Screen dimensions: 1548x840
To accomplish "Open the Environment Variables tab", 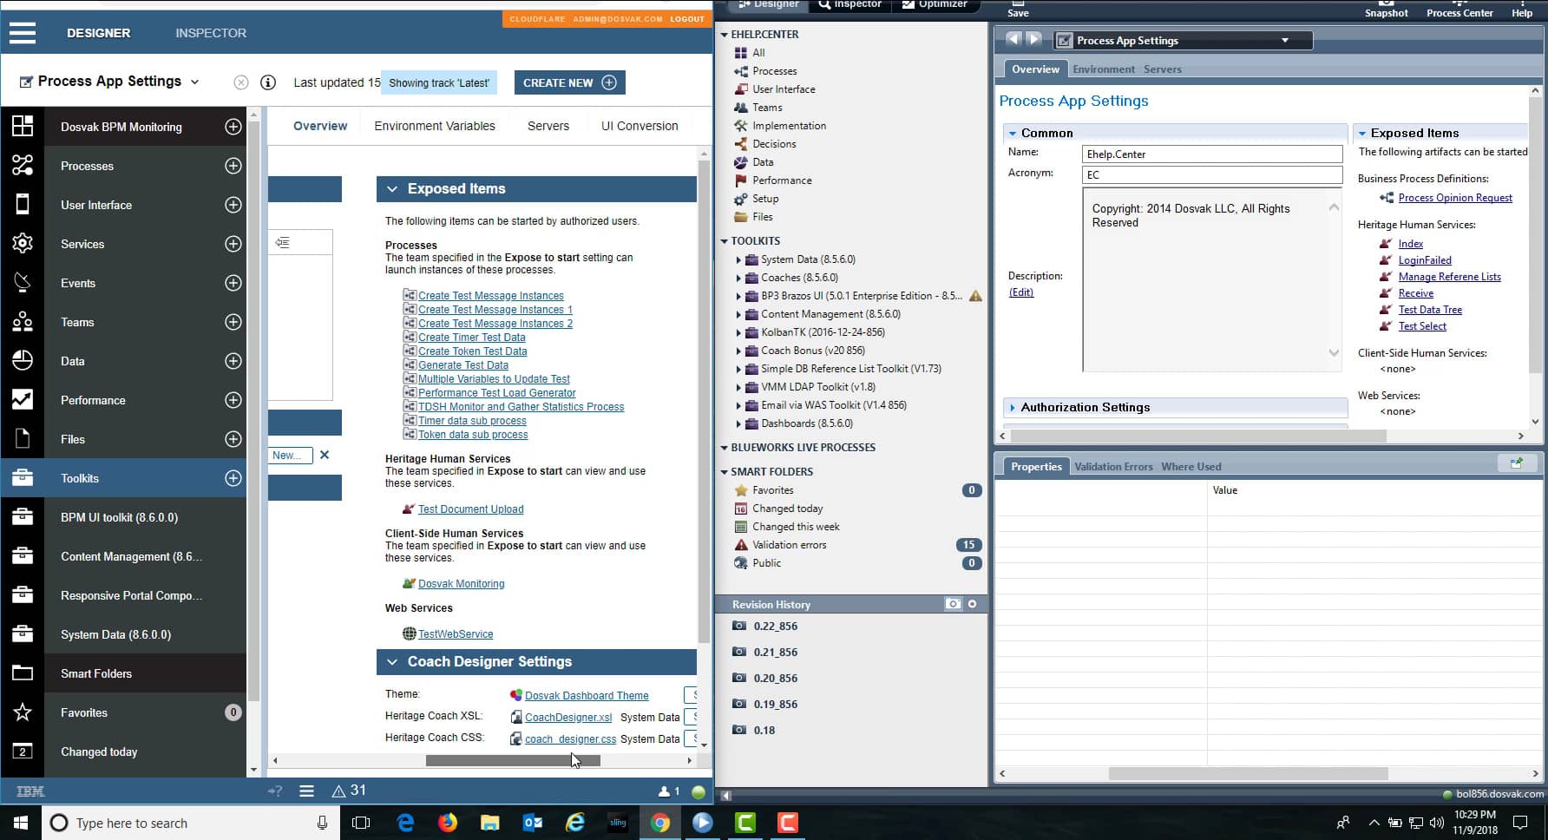I will click(x=435, y=126).
